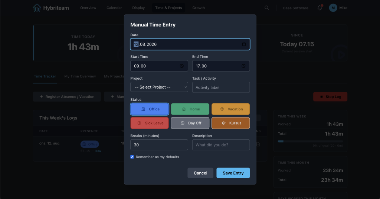Open notifications bell
Viewport: 380px width, 199px height.
click(x=320, y=8)
